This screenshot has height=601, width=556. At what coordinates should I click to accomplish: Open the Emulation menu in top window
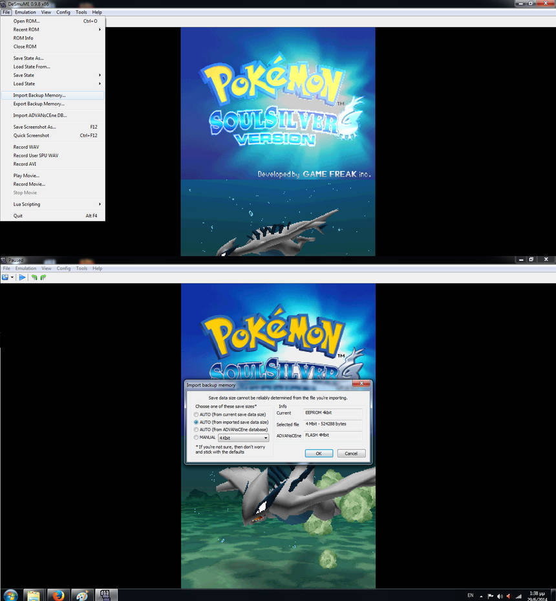25,12
